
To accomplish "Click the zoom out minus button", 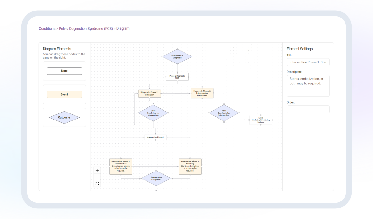I will click(x=97, y=177).
